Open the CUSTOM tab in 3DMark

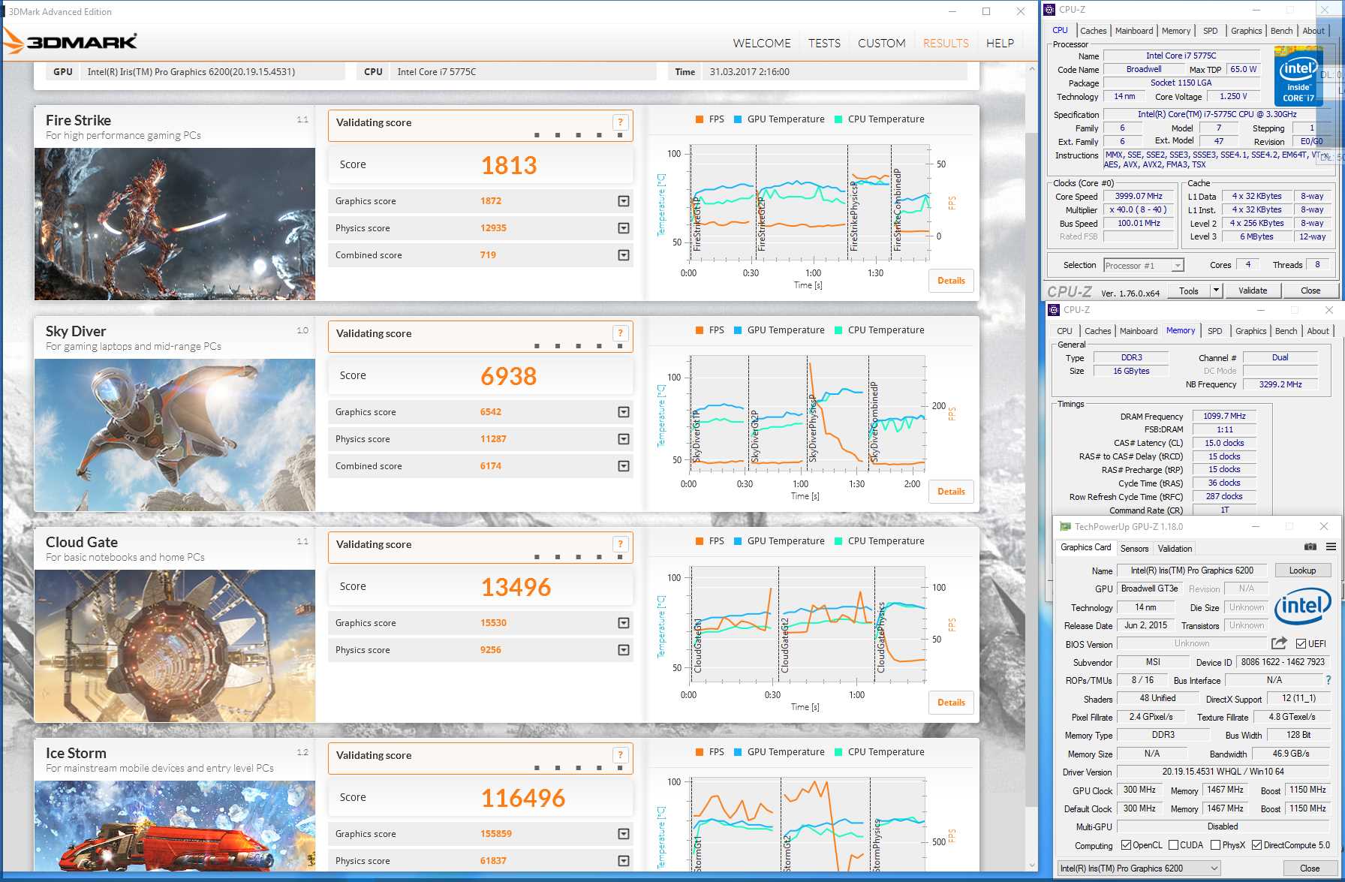tap(882, 44)
